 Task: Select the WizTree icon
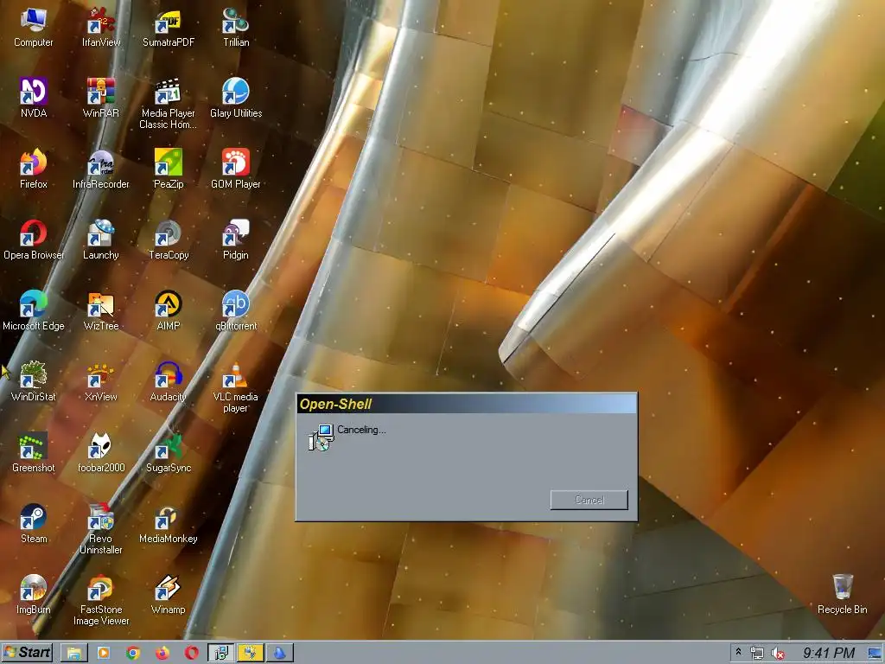[101, 311]
